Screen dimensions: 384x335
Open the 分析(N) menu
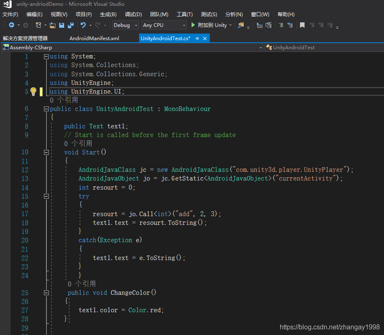click(234, 14)
